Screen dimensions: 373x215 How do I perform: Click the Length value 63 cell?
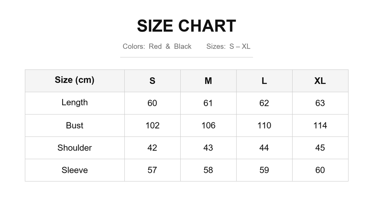point(320,103)
